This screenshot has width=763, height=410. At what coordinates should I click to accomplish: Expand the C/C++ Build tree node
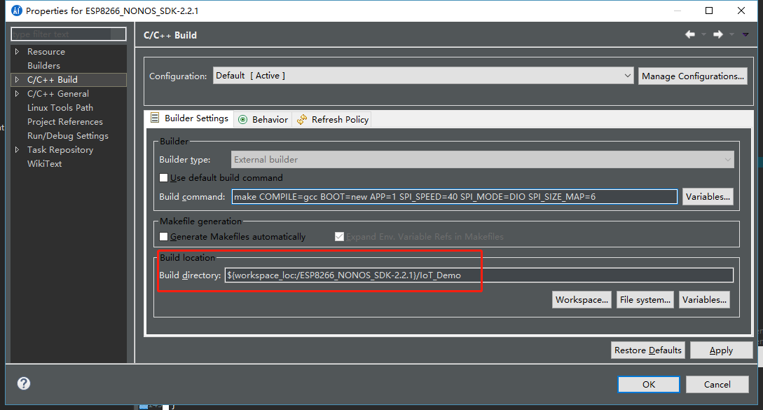tap(17, 80)
